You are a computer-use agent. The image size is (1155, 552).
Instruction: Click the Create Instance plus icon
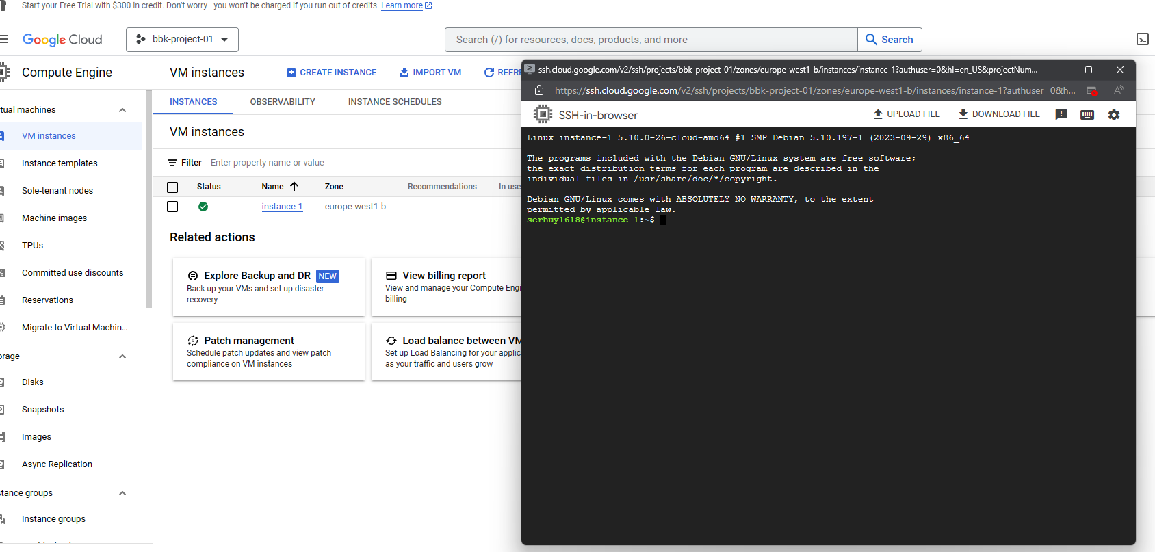(291, 73)
